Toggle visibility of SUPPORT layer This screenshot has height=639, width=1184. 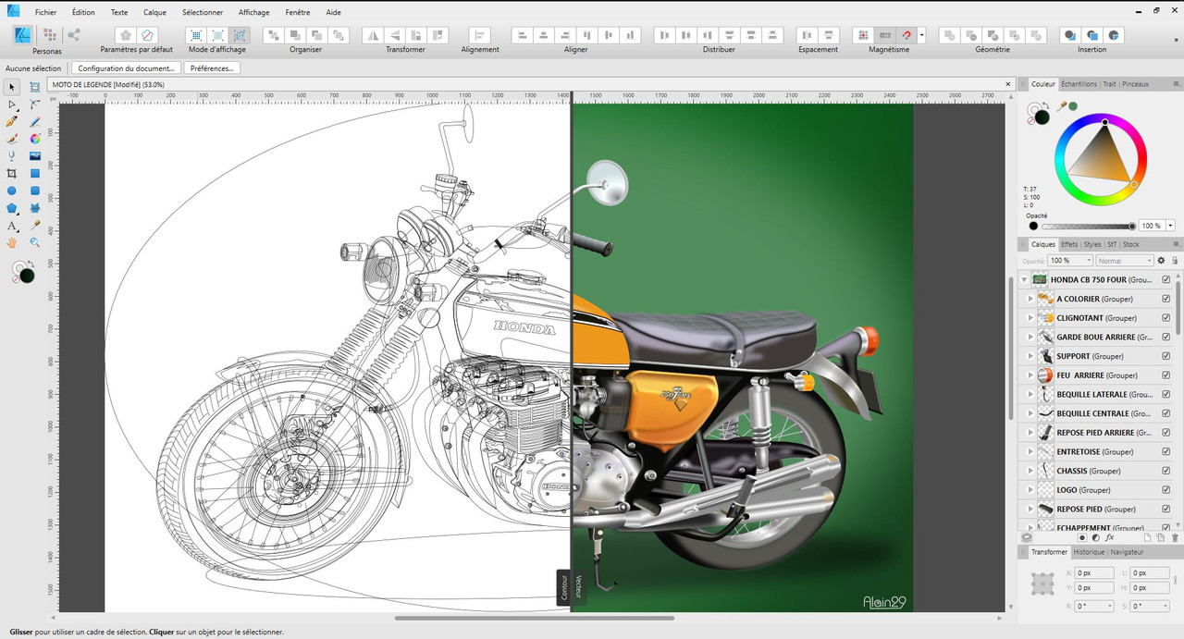click(x=1165, y=356)
